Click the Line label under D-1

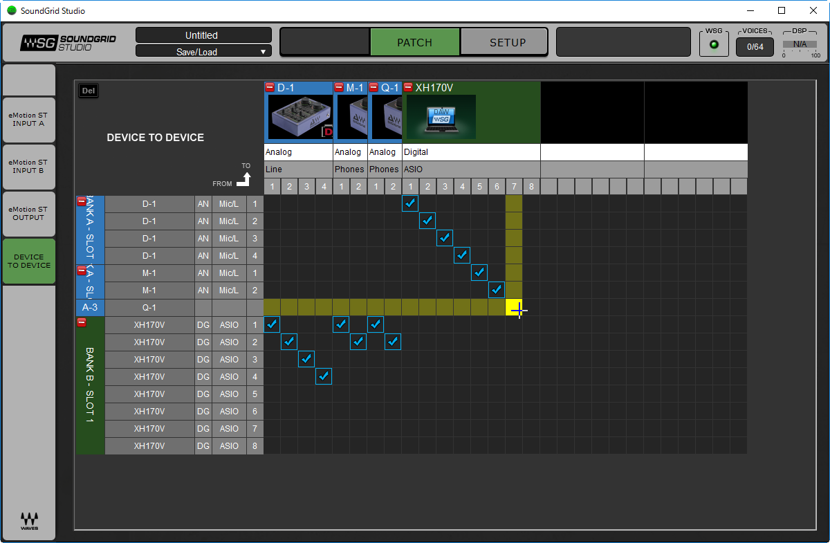pyautogui.click(x=273, y=169)
